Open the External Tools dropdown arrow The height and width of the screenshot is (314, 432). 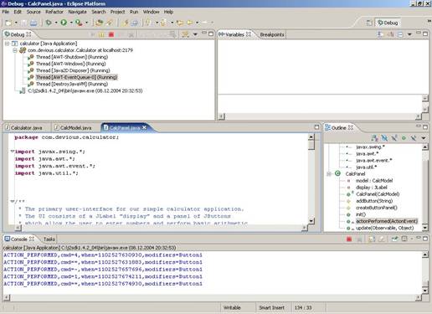pos(86,23)
